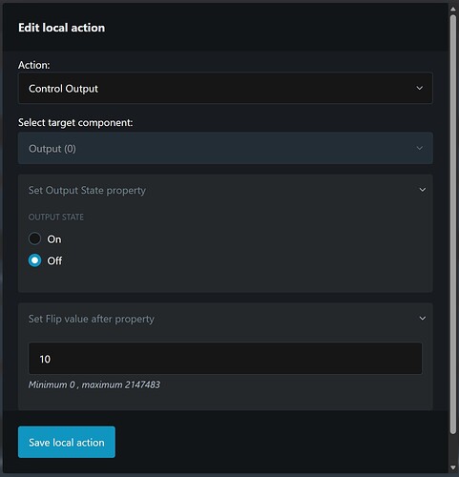Click the flip value input field containing 10
Viewport: 459px width, 477px height.
225,359
